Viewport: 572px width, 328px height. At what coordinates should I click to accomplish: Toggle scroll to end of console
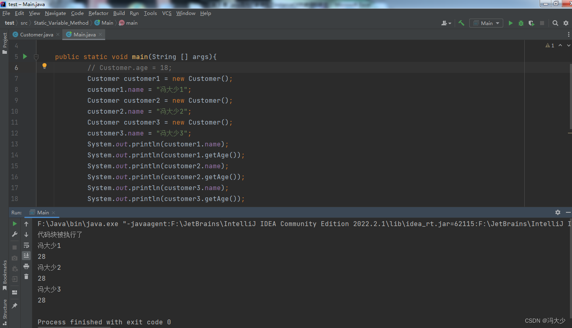coord(26,256)
